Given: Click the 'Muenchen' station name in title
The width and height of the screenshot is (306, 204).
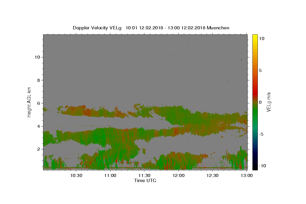Looking at the screenshot, I should 218,28.
